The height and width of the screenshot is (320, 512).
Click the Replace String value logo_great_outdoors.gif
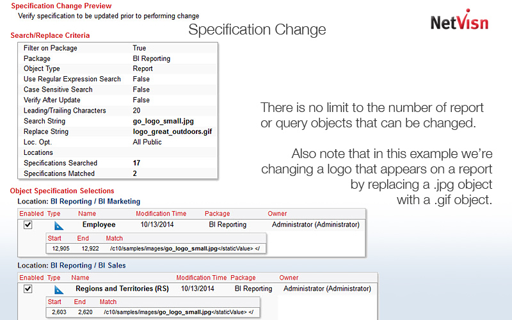[172, 132]
